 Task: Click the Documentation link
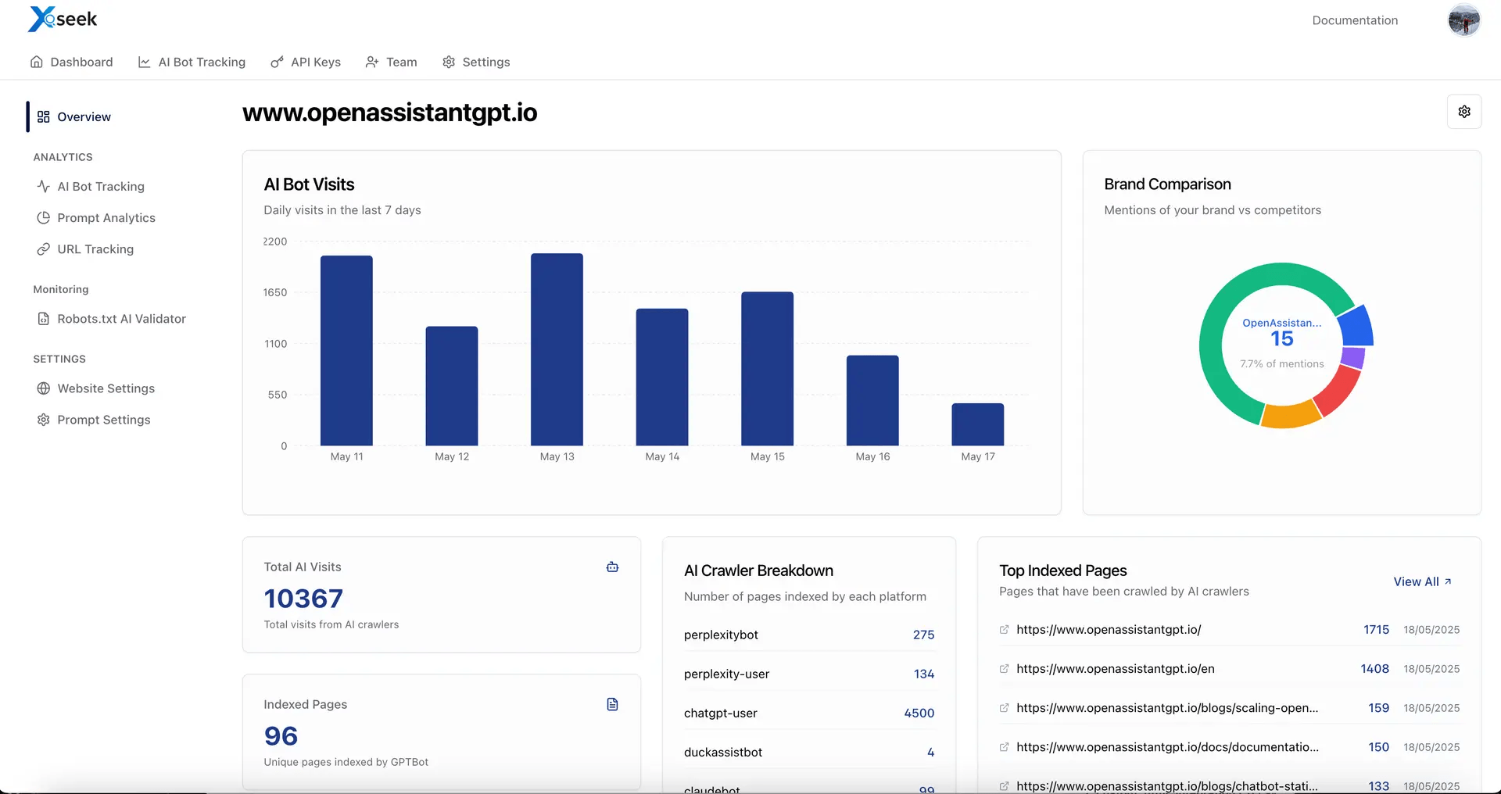[x=1354, y=20]
